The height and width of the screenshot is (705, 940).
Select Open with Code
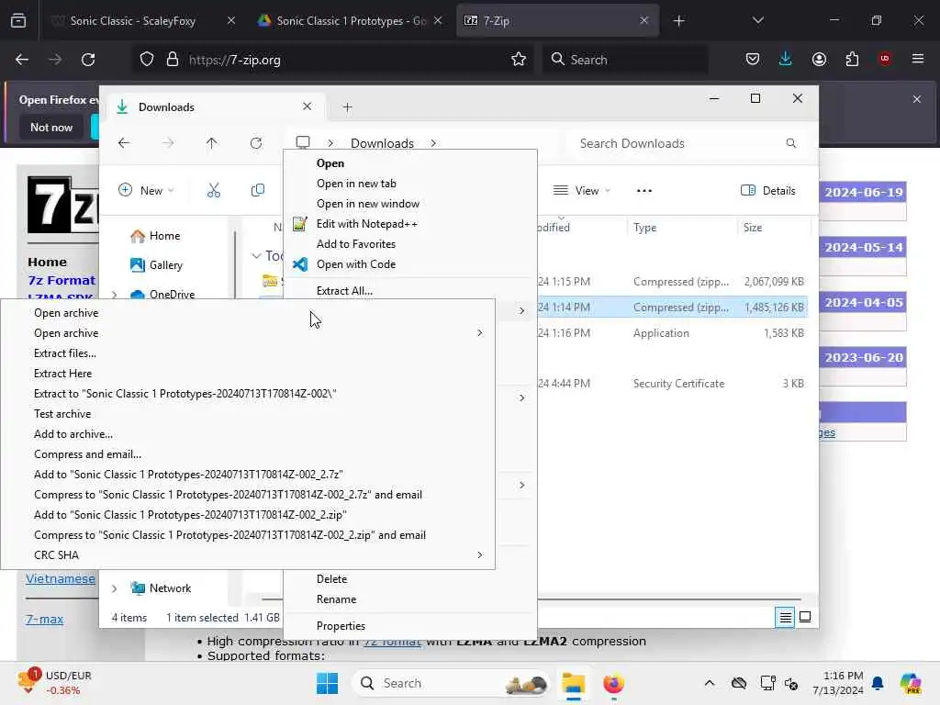pyautogui.click(x=356, y=264)
